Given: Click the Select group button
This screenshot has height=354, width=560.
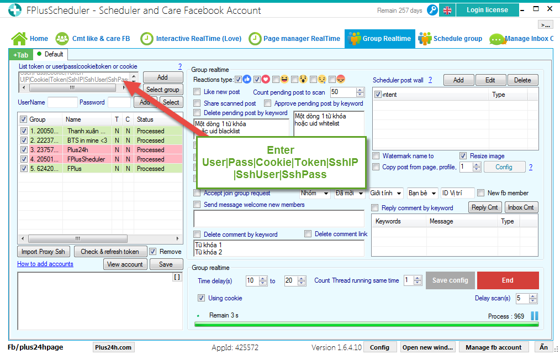Looking at the screenshot, I should 163,90.
